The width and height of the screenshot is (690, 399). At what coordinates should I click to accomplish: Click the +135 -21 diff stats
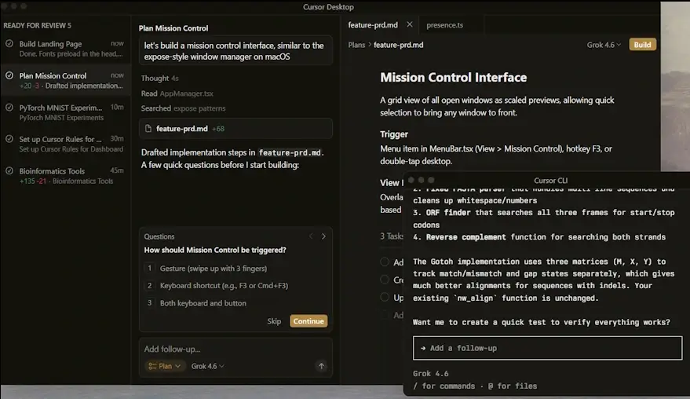click(32, 181)
